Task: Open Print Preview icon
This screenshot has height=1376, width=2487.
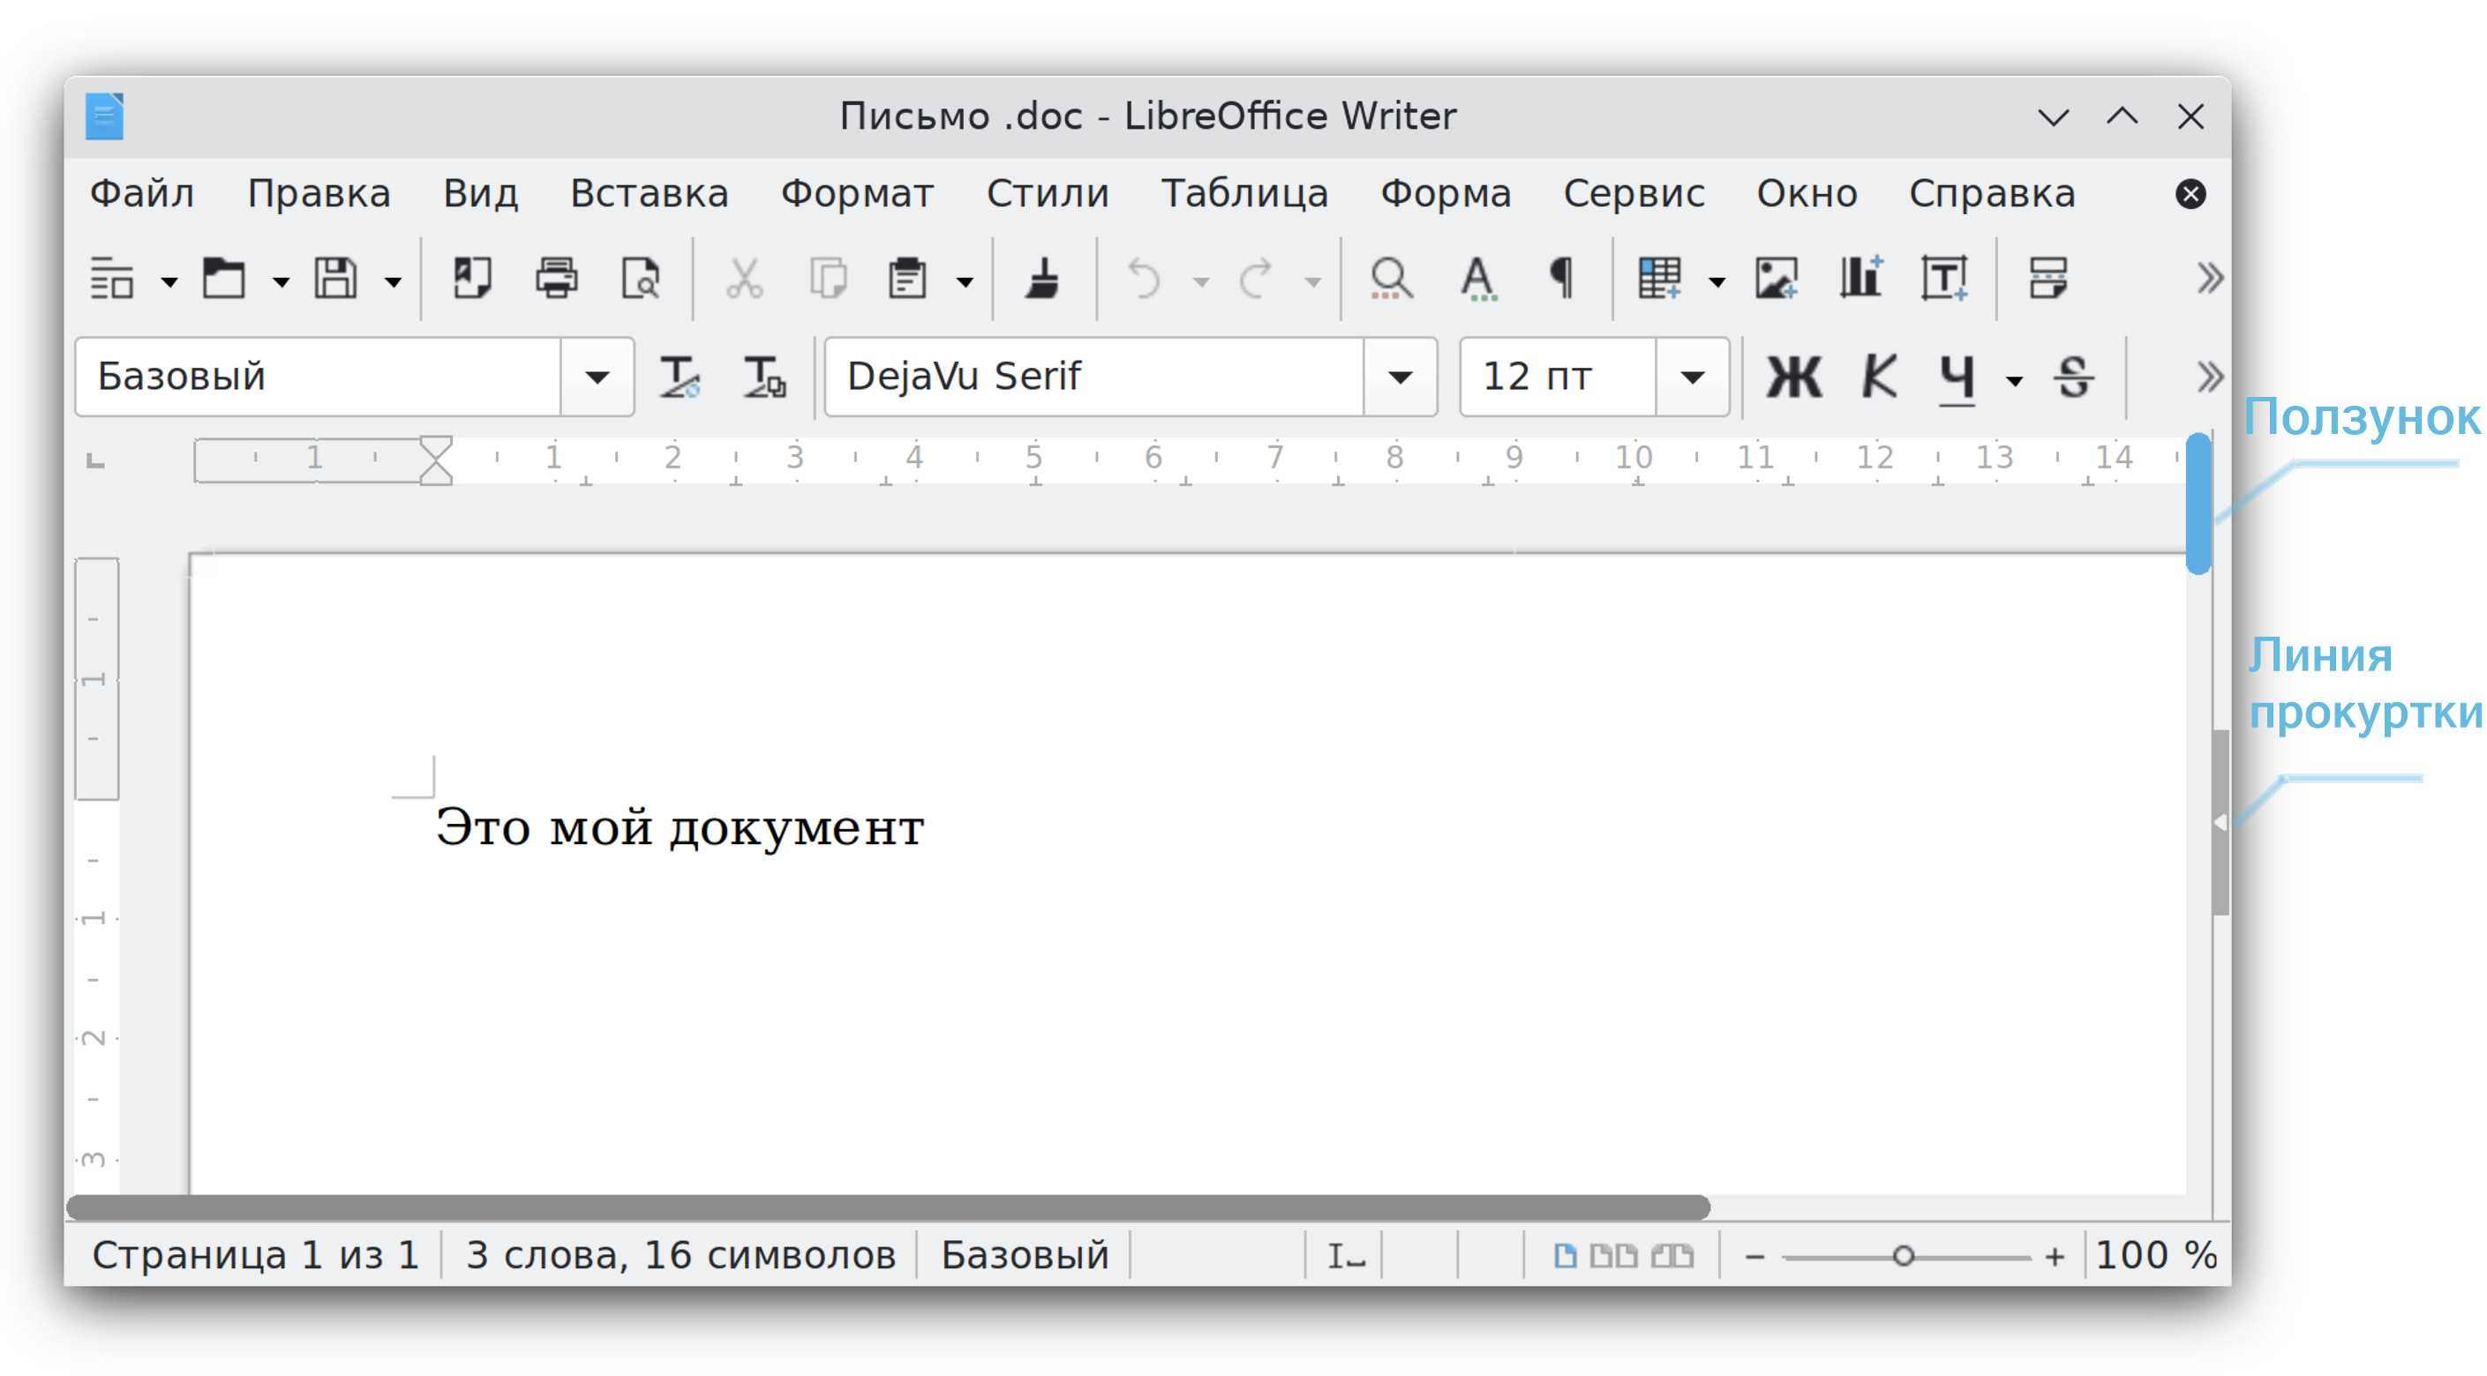Action: point(641,280)
